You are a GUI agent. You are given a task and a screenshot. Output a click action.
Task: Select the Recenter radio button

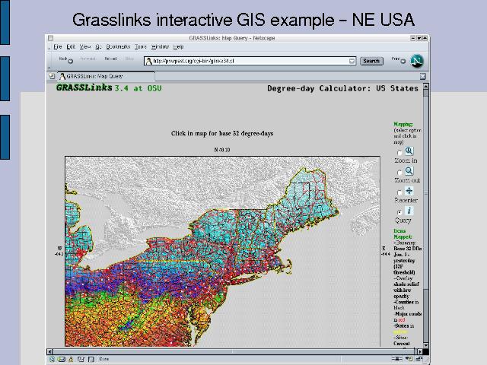tap(400, 193)
